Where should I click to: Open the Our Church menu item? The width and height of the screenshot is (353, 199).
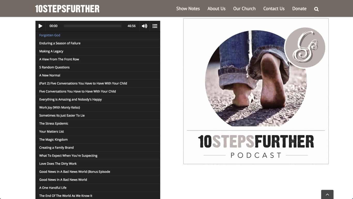point(244,9)
